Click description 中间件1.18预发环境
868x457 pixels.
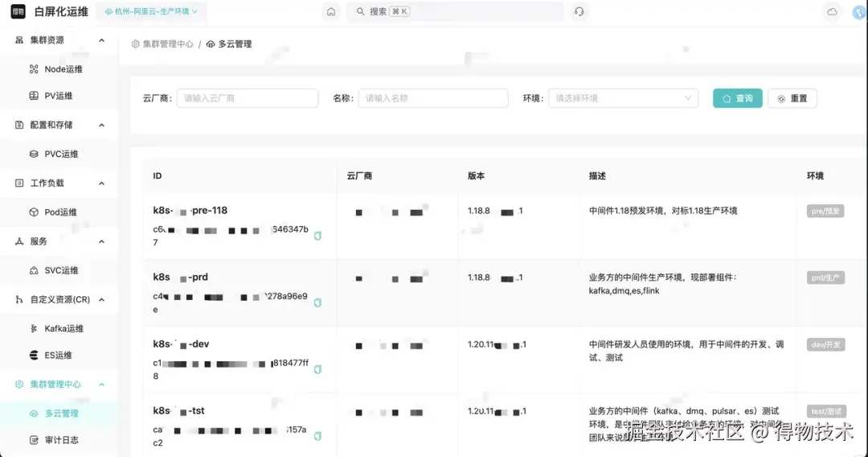click(662, 211)
